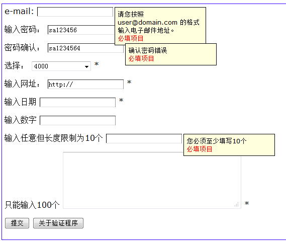Click the 提交 submit button
The image size is (286, 241).
tap(17, 223)
